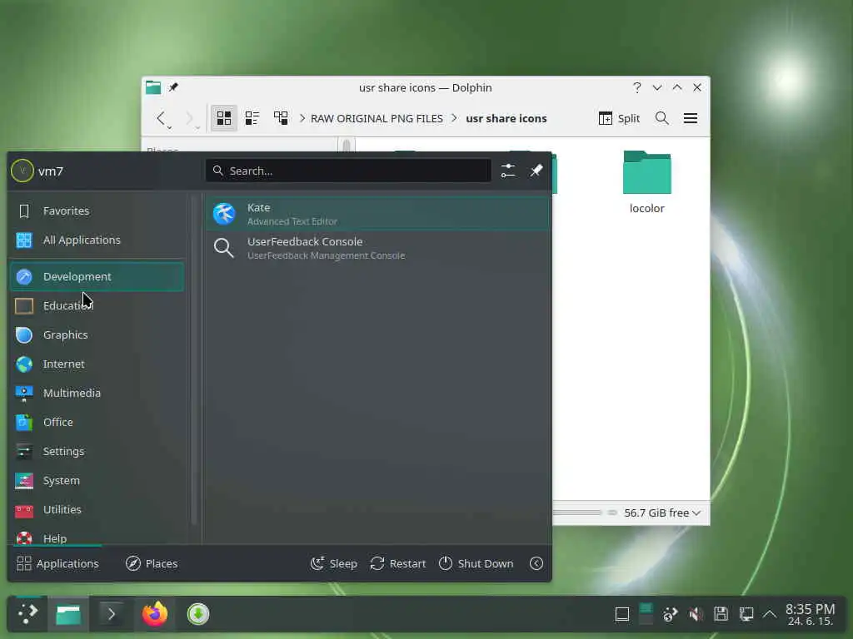
Task: Open the 8:35 PM clock calendar
Action: (x=810, y=614)
